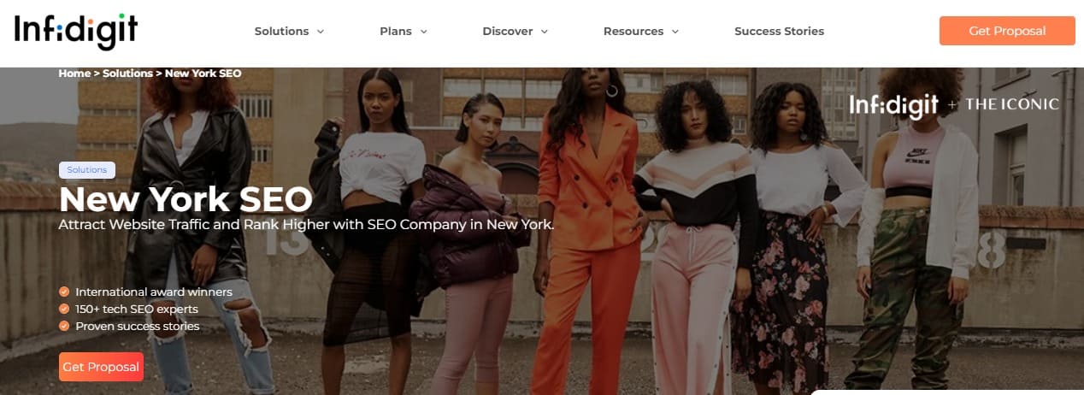Click the hero Get Proposal button

tap(101, 367)
